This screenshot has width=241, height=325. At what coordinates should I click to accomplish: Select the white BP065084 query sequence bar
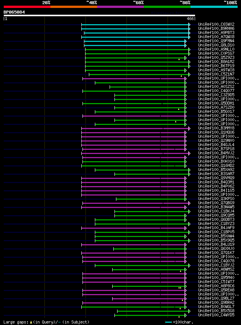99,15
